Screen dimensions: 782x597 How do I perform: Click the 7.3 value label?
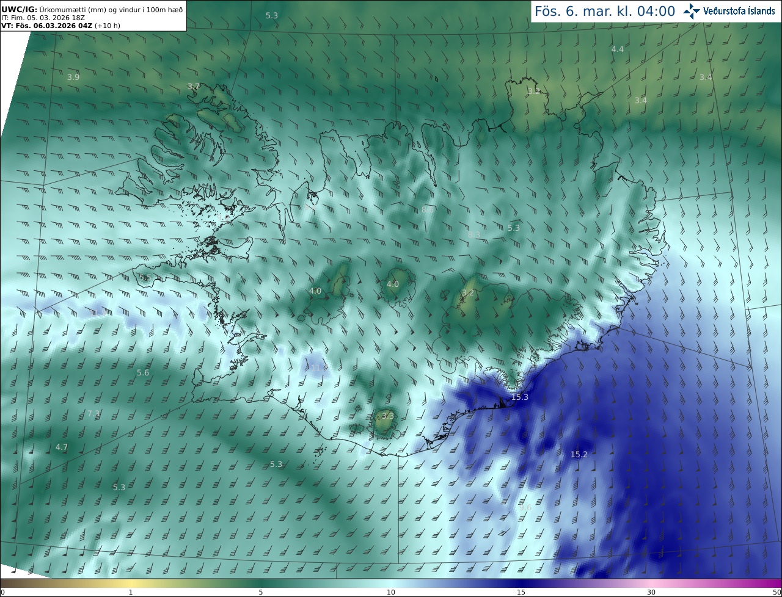click(x=93, y=414)
